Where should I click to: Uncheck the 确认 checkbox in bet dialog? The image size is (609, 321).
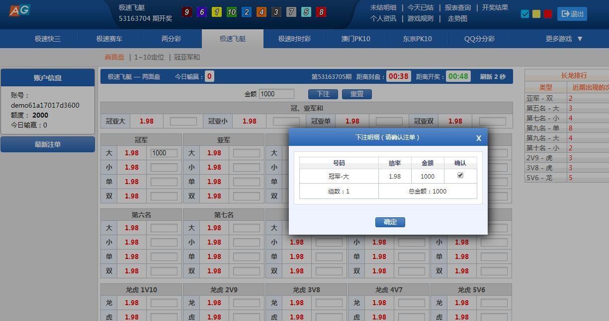pos(460,175)
